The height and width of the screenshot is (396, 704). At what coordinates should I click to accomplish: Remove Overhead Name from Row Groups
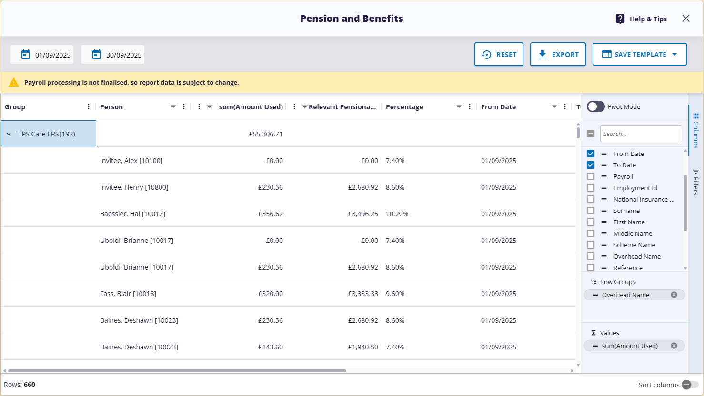point(674,295)
